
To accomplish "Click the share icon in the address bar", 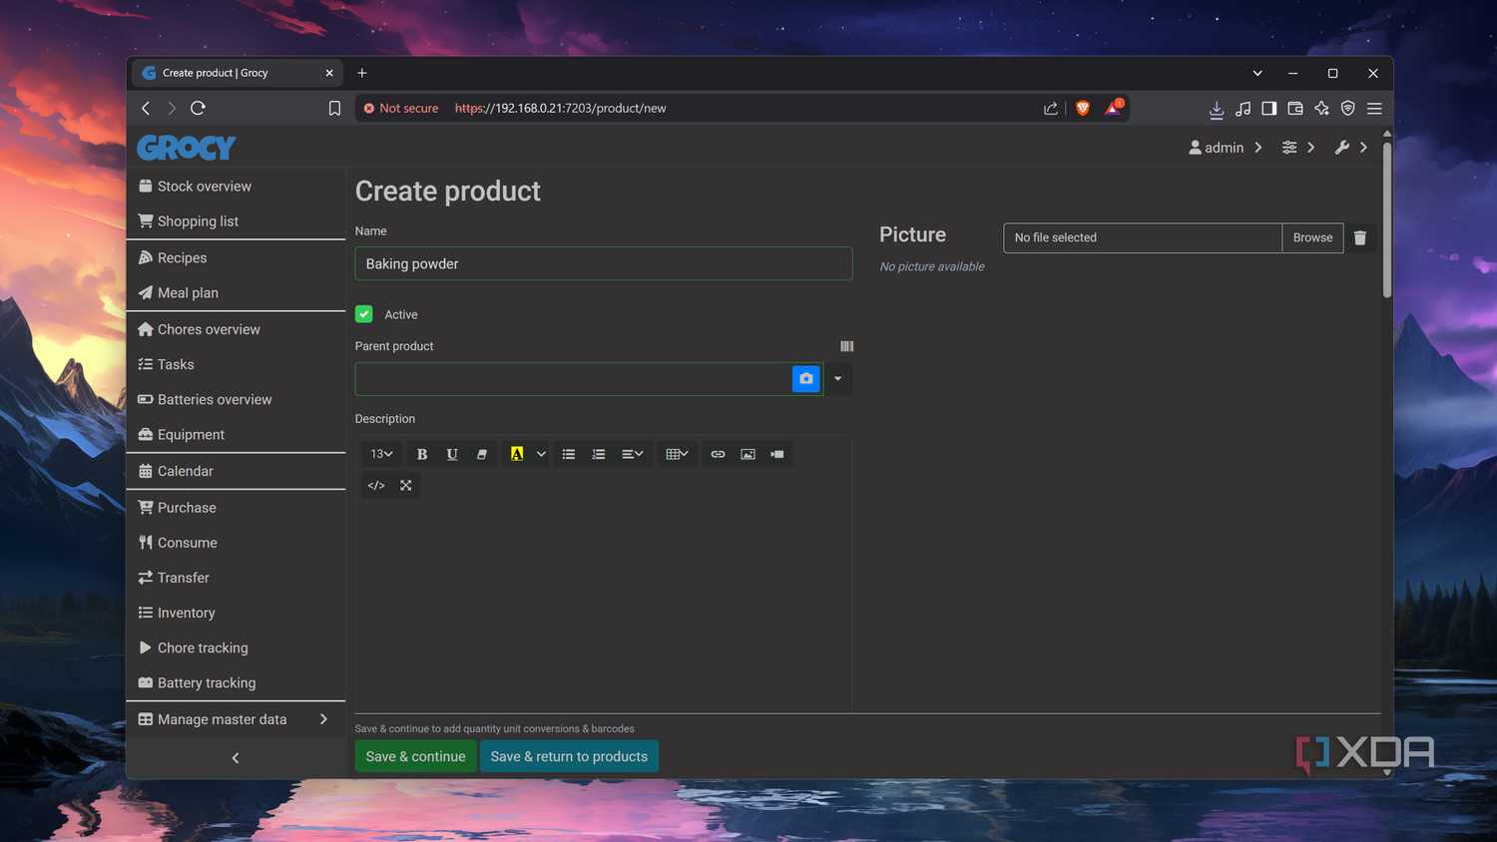I will (x=1051, y=108).
